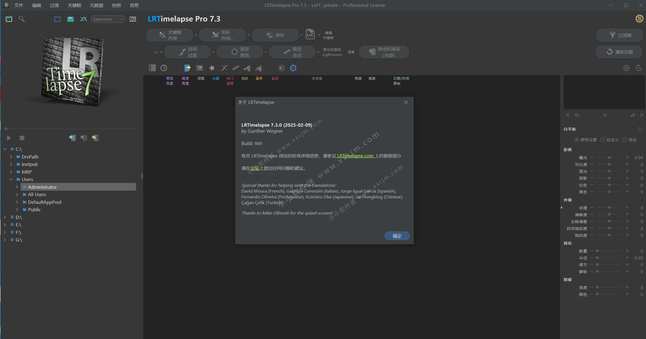Click the ALL button icon
646x339 pixels.
133,19
